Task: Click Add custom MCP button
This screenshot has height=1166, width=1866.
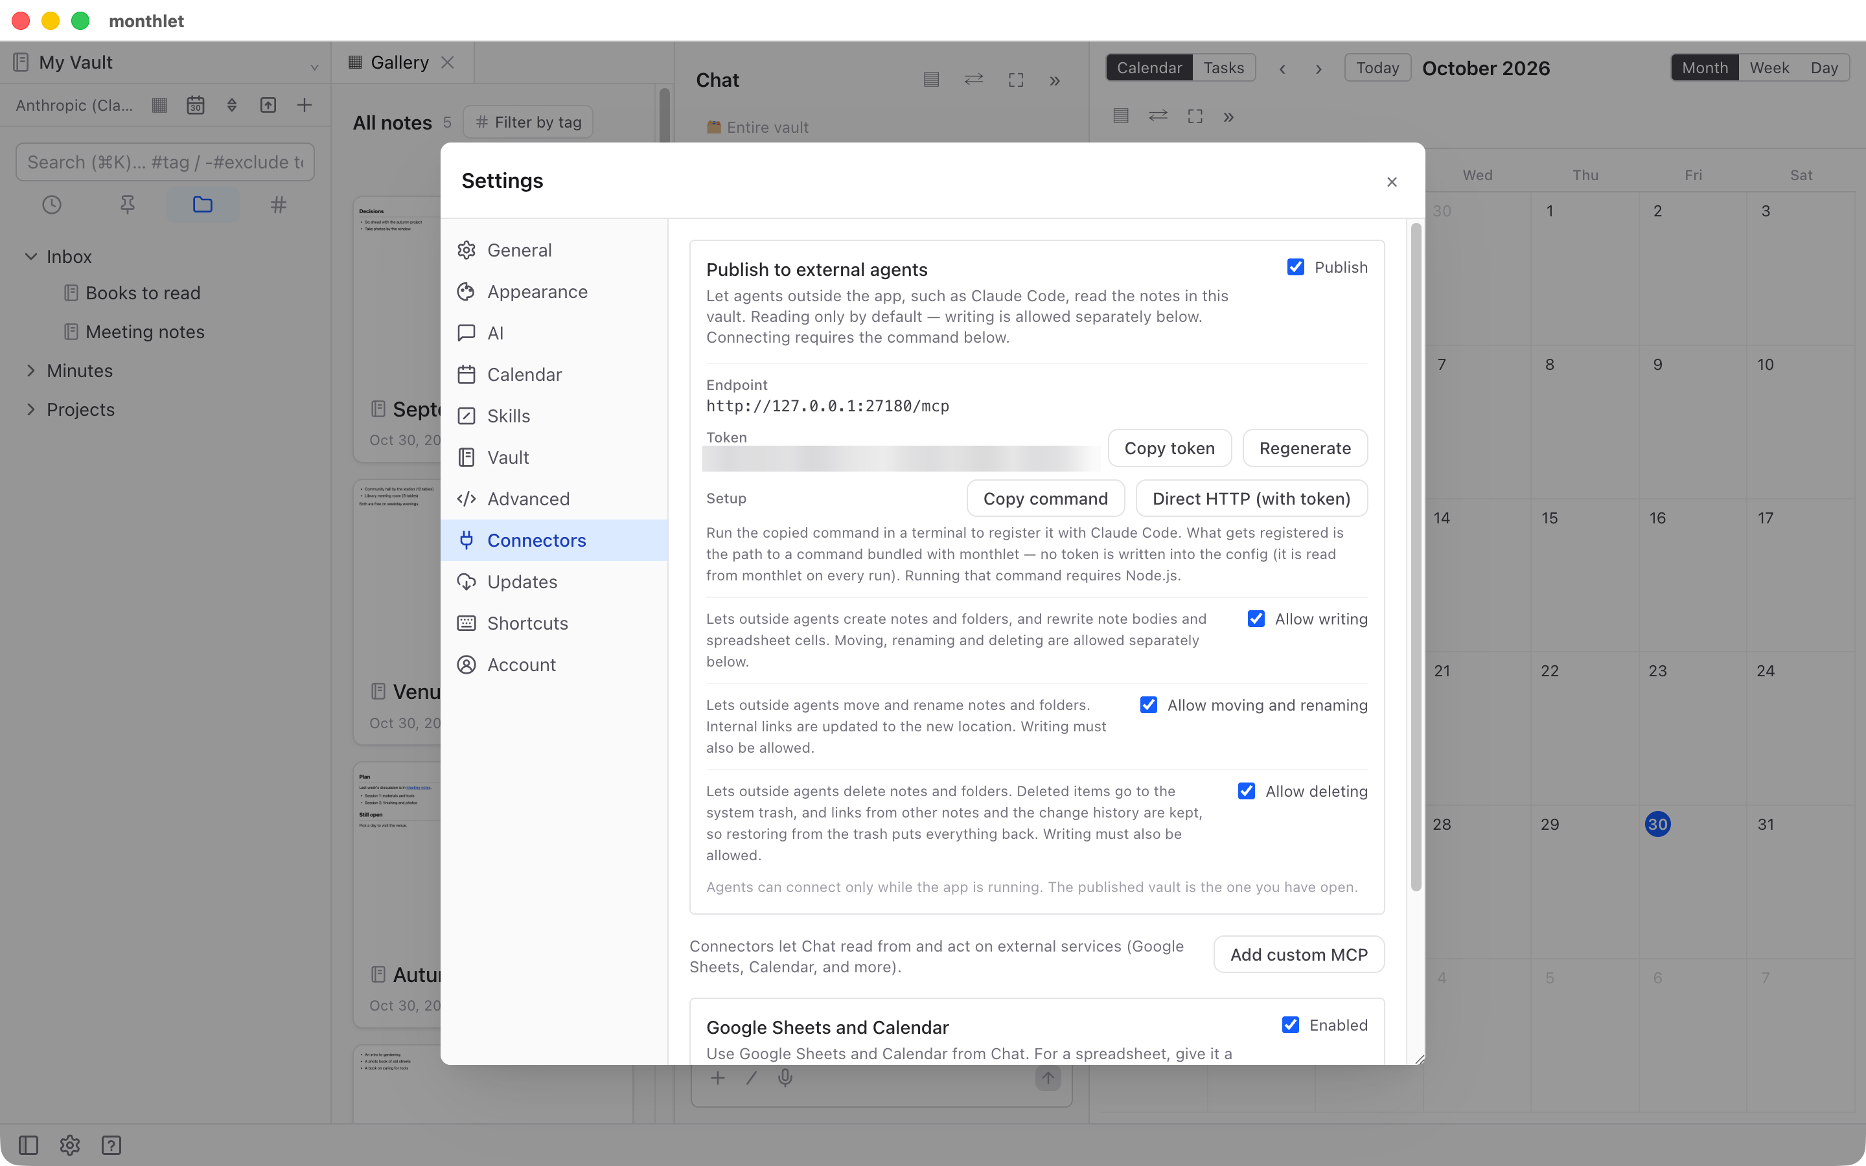Action: [1298, 955]
